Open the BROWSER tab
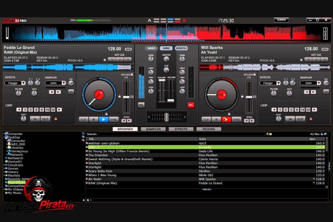The image size is (333, 222). [125, 129]
